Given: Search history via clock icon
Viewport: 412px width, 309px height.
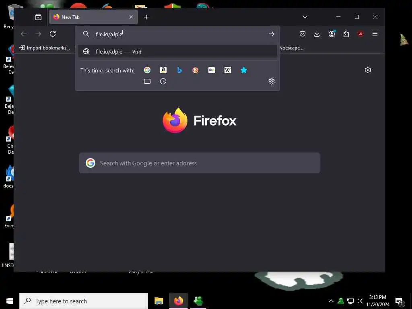Looking at the screenshot, I should (163, 81).
